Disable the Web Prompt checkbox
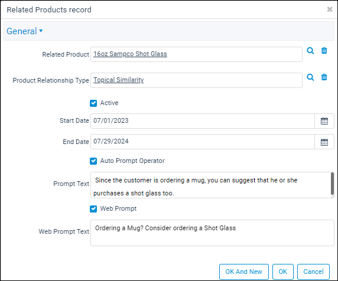The height and width of the screenshot is (281, 338). coord(93,209)
